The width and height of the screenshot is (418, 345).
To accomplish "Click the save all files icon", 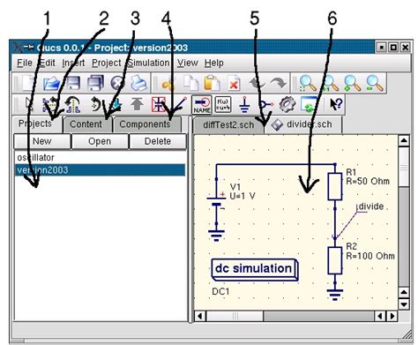I will point(95,84).
